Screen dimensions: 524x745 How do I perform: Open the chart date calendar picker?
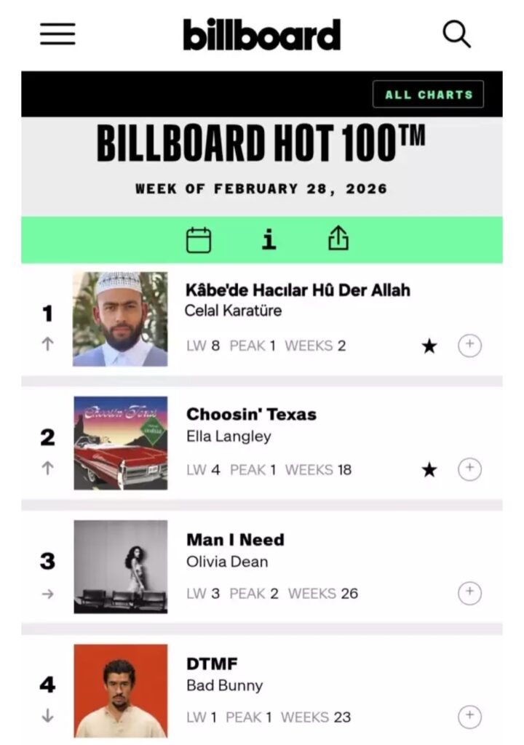click(x=199, y=239)
